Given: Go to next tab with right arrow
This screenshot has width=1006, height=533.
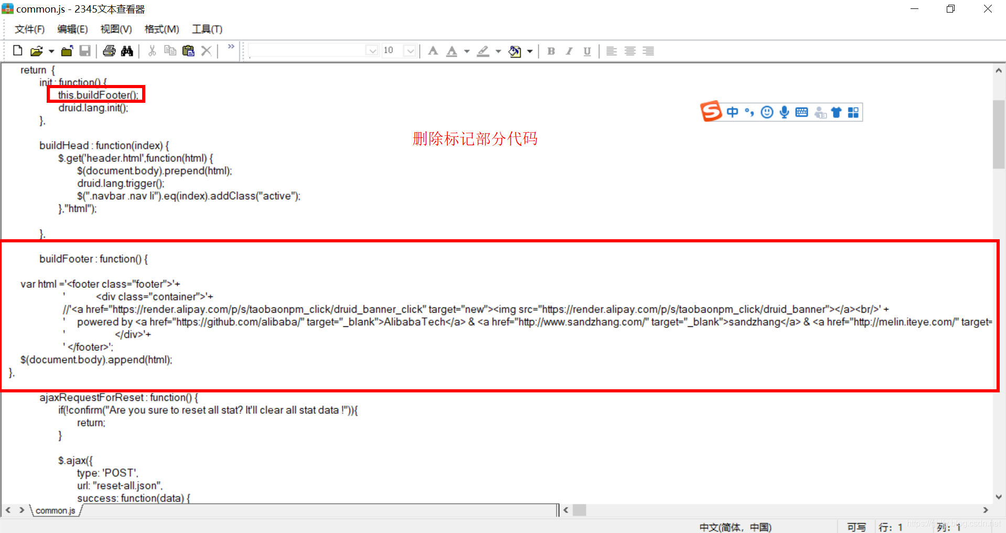Looking at the screenshot, I should pyautogui.click(x=22, y=510).
